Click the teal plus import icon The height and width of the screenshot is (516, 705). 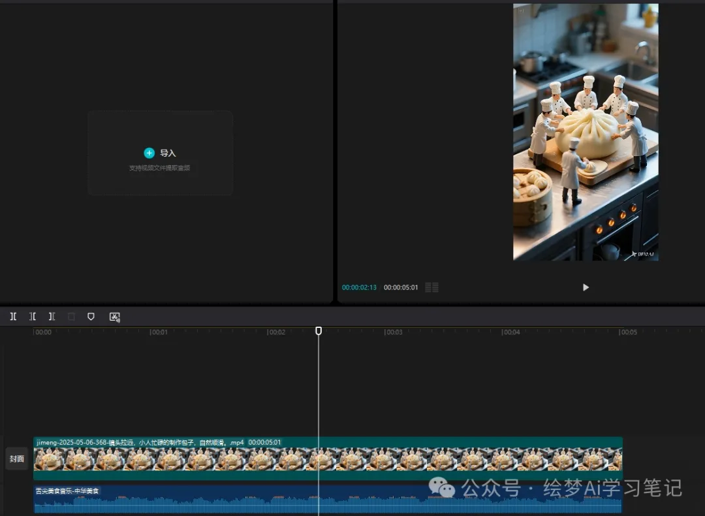[x=149, y=153]
